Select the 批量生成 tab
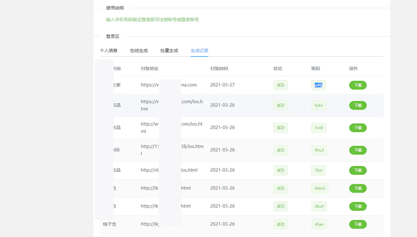Screen dimensions: 417x237 [x=169, y=50]
